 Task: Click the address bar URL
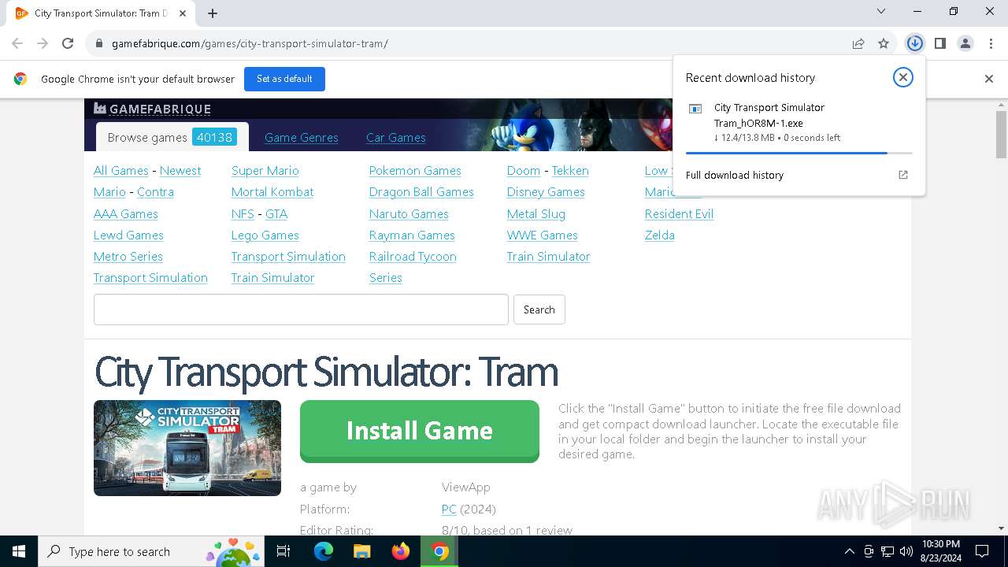coord(250,43)
